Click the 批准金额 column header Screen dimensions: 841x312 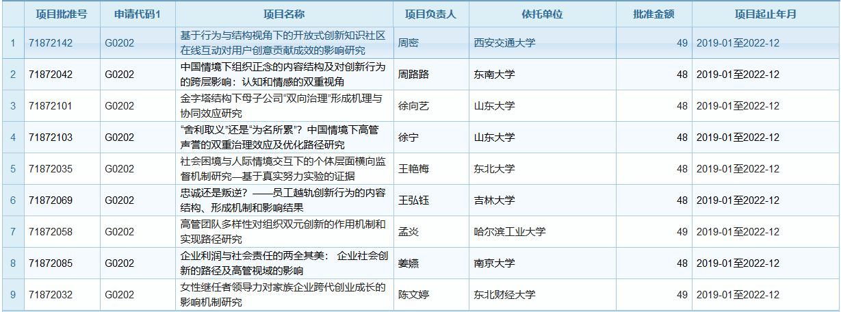coord(654,14)
